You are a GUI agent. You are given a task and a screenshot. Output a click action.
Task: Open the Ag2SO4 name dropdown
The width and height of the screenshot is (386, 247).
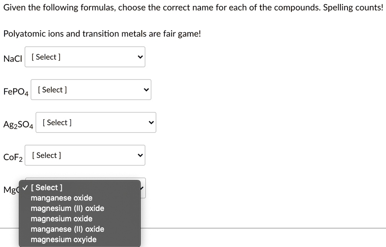(x=96, y=122)
